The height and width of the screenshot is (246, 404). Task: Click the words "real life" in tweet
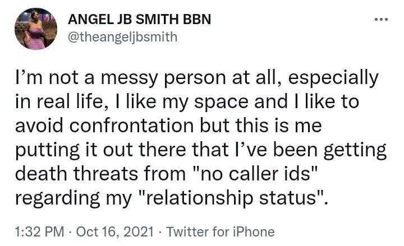pyautogui.click(x=70, y=101)
